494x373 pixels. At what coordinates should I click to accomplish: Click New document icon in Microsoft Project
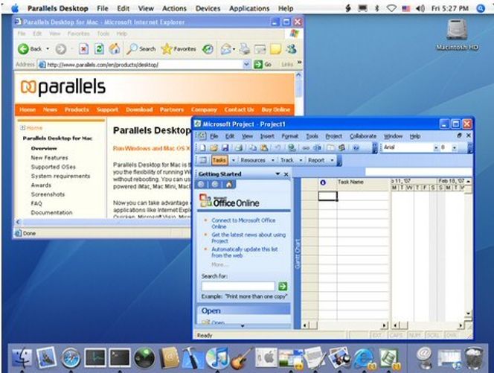pos(203,147)
